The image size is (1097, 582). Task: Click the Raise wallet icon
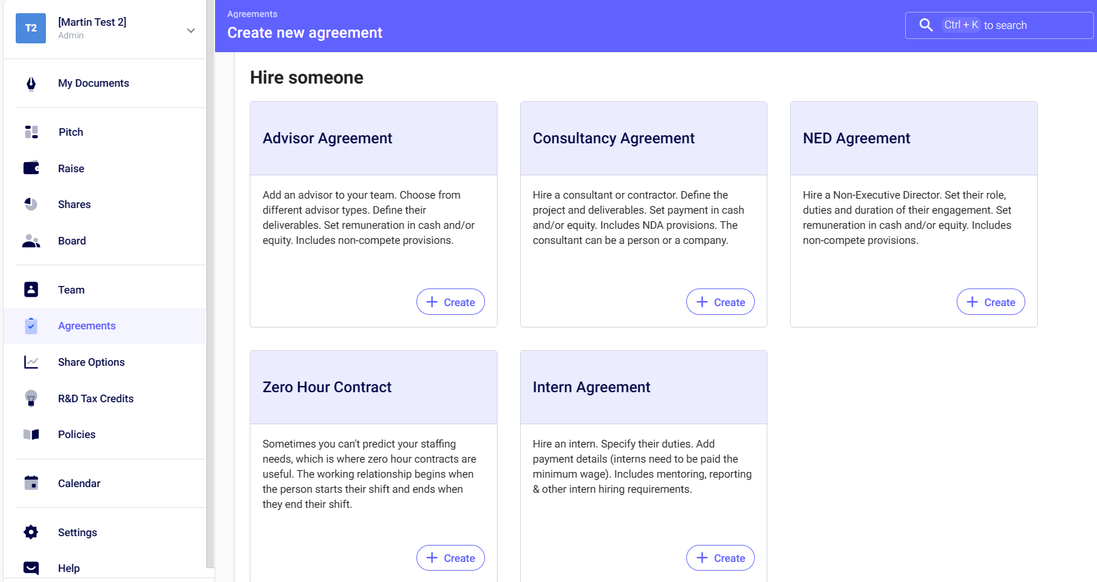point(31,168)
